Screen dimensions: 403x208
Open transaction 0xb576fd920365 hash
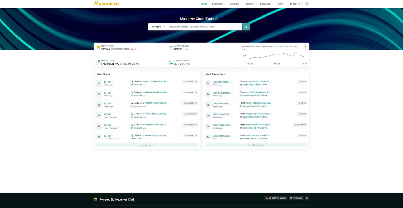(222, 125)
